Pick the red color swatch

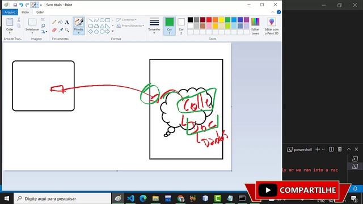pyautogui.click(x=209, y=20)
